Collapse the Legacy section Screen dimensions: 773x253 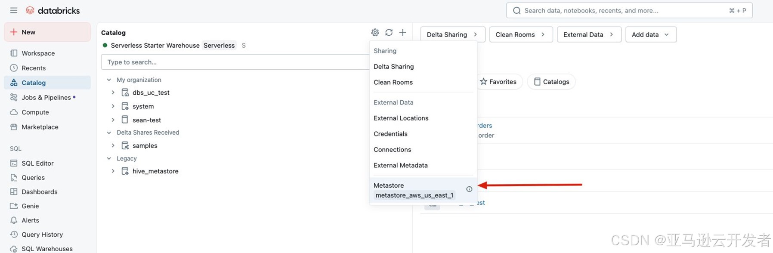point(109,158)
